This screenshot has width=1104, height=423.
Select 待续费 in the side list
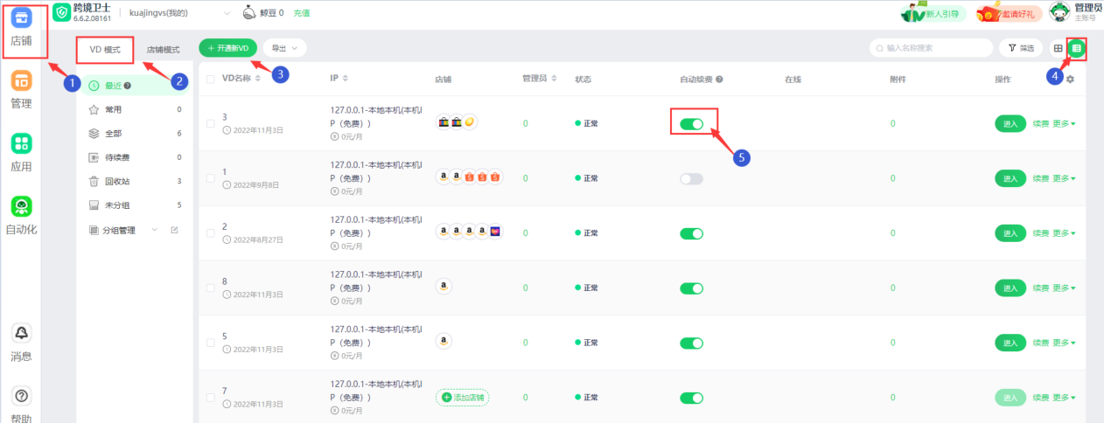[x=136, y=157]
